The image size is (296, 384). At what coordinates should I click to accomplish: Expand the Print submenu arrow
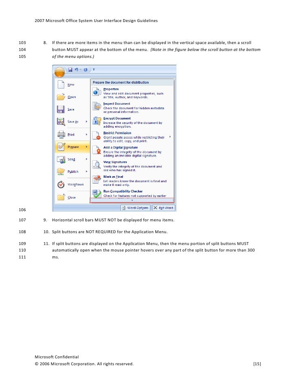point(87,135)
